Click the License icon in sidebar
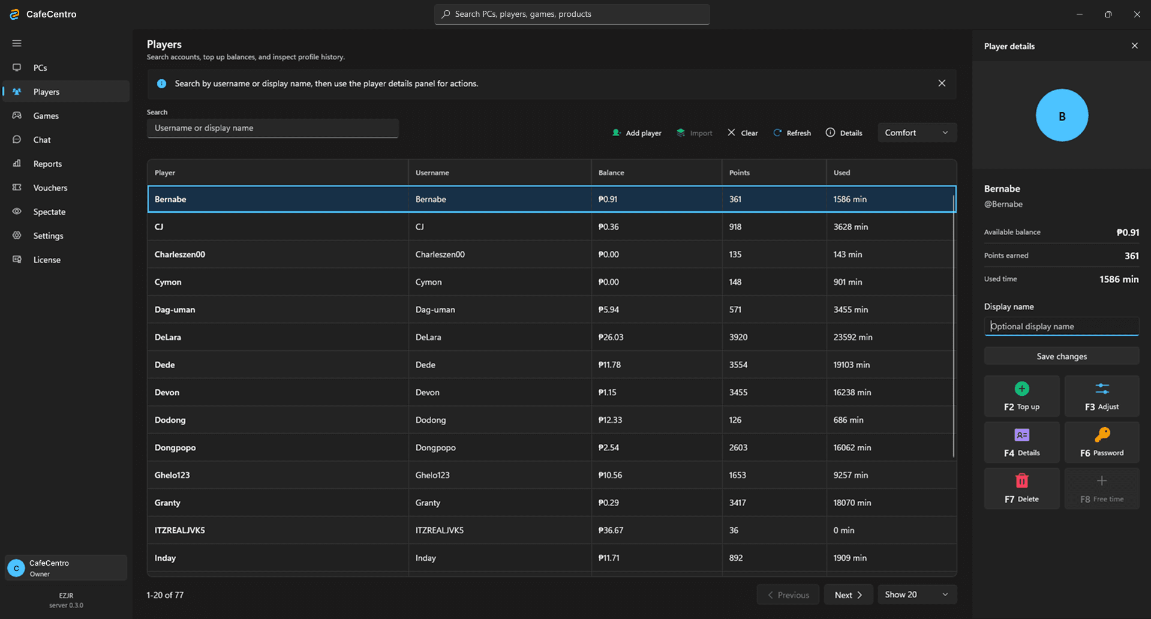1151x619 pixels. [17, 259]
